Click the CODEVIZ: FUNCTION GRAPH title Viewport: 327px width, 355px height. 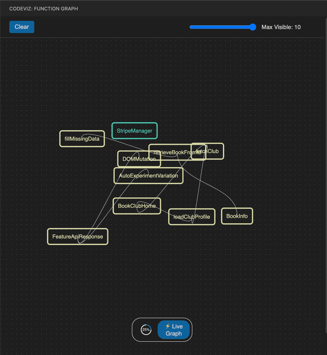(44, 9)
